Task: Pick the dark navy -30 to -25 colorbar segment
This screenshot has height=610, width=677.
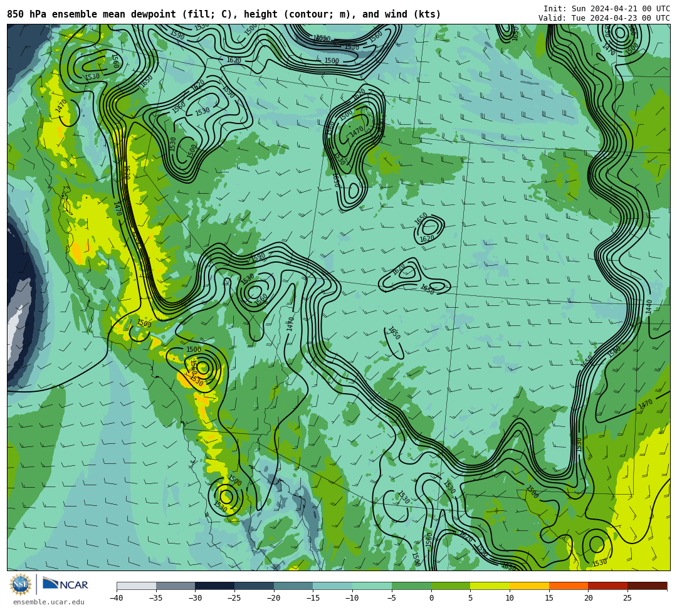Action: (x=215, y=586)
